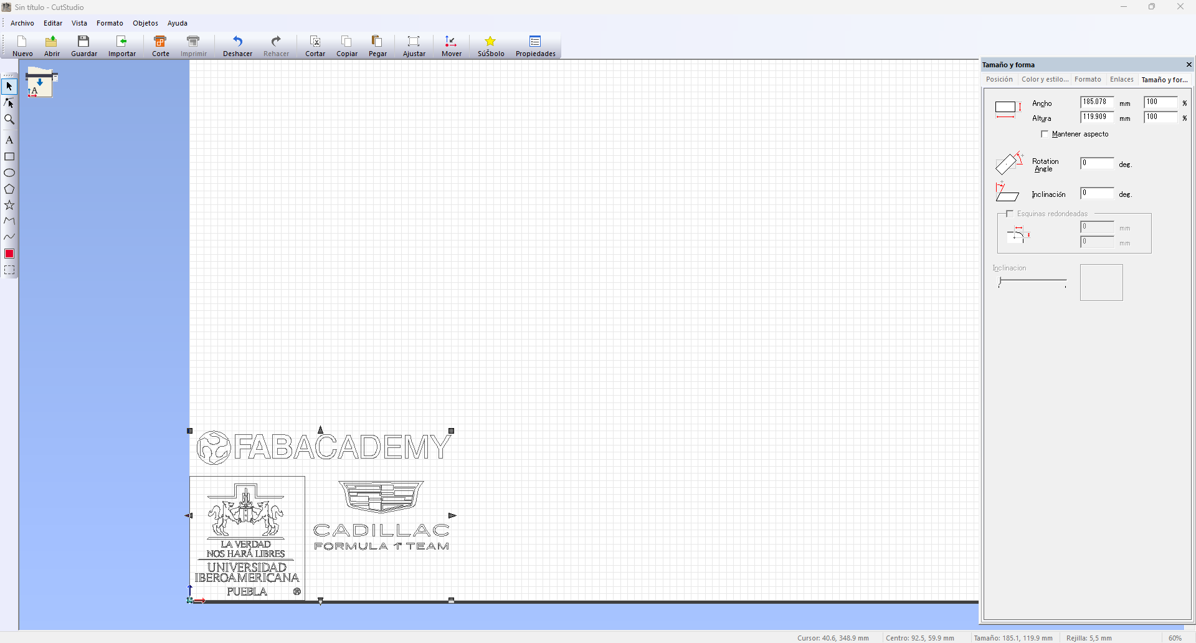Image resolution: width=1196 pixels, height=643 pixels.
Task: Click the Centro value in status bar
Action: (x=920, y=638)
